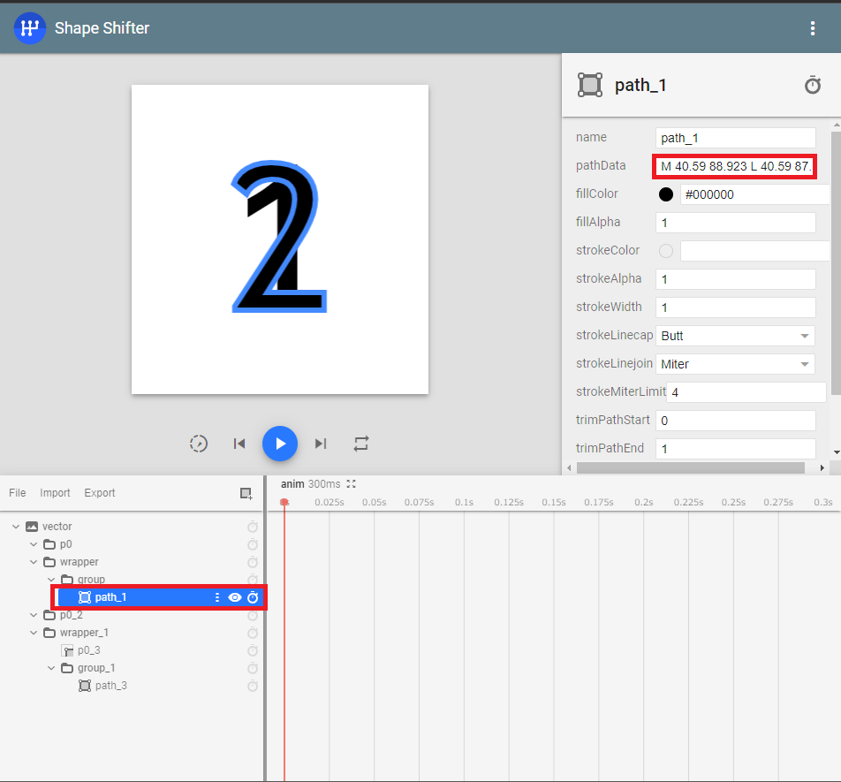
Task: Click the properties panel horizontal scrollbar
Action: click(x=690, y=467)
